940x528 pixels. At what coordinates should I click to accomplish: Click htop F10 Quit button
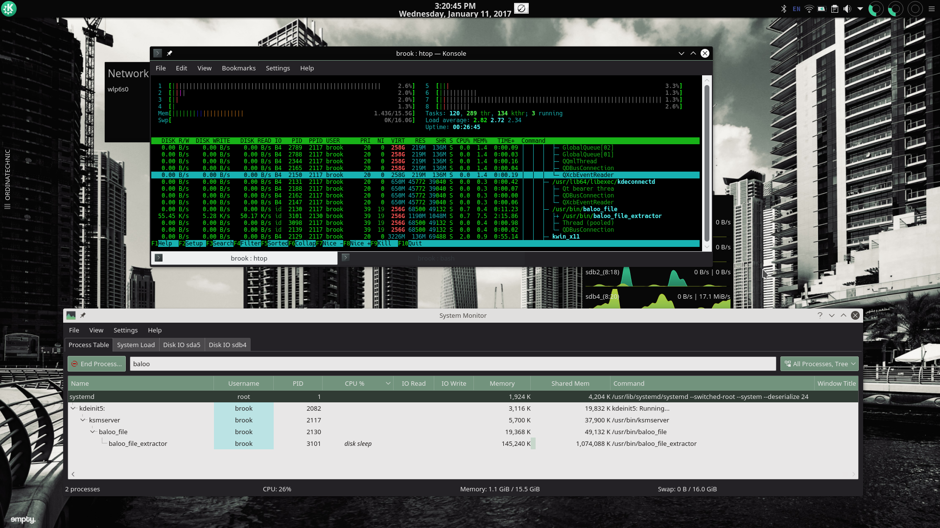410,243
